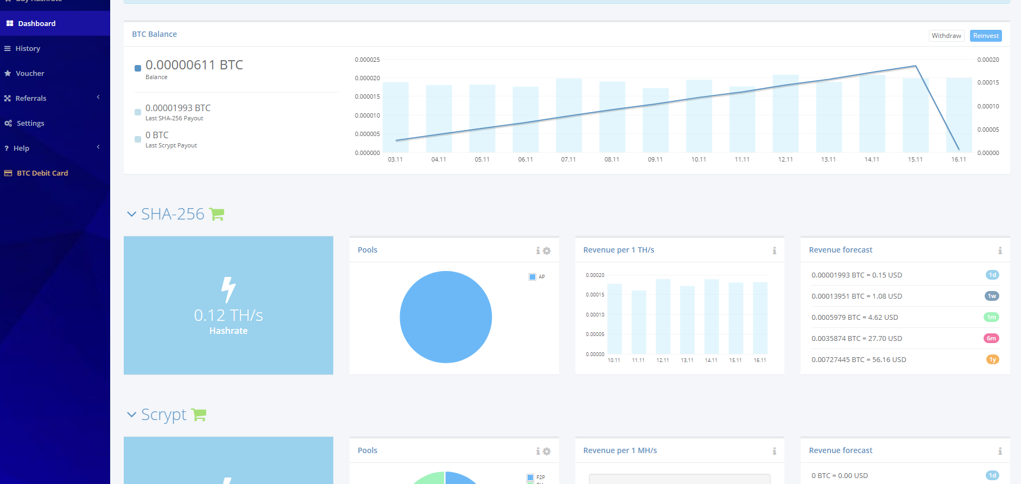Click the 0.0035874 BTC = 27.70 USD row
Viewport: 1021px width, 484px height.
point(905,338)
